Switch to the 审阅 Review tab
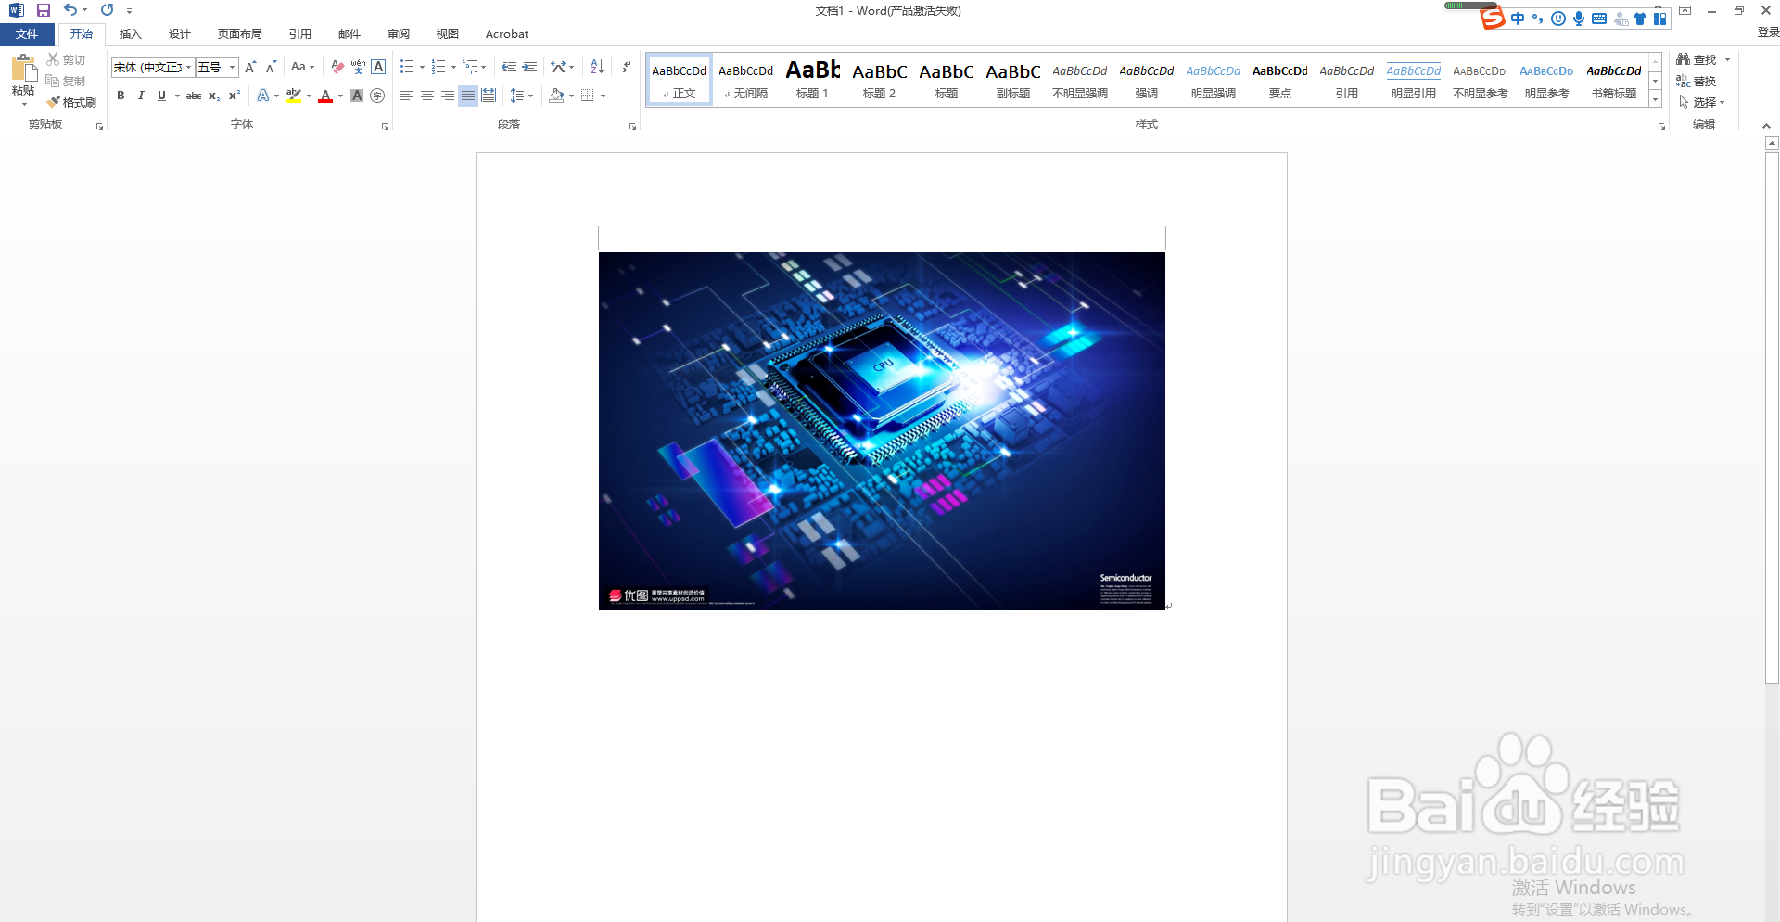The width and height of the screenshot is (1780, 922). pos(399,34)
